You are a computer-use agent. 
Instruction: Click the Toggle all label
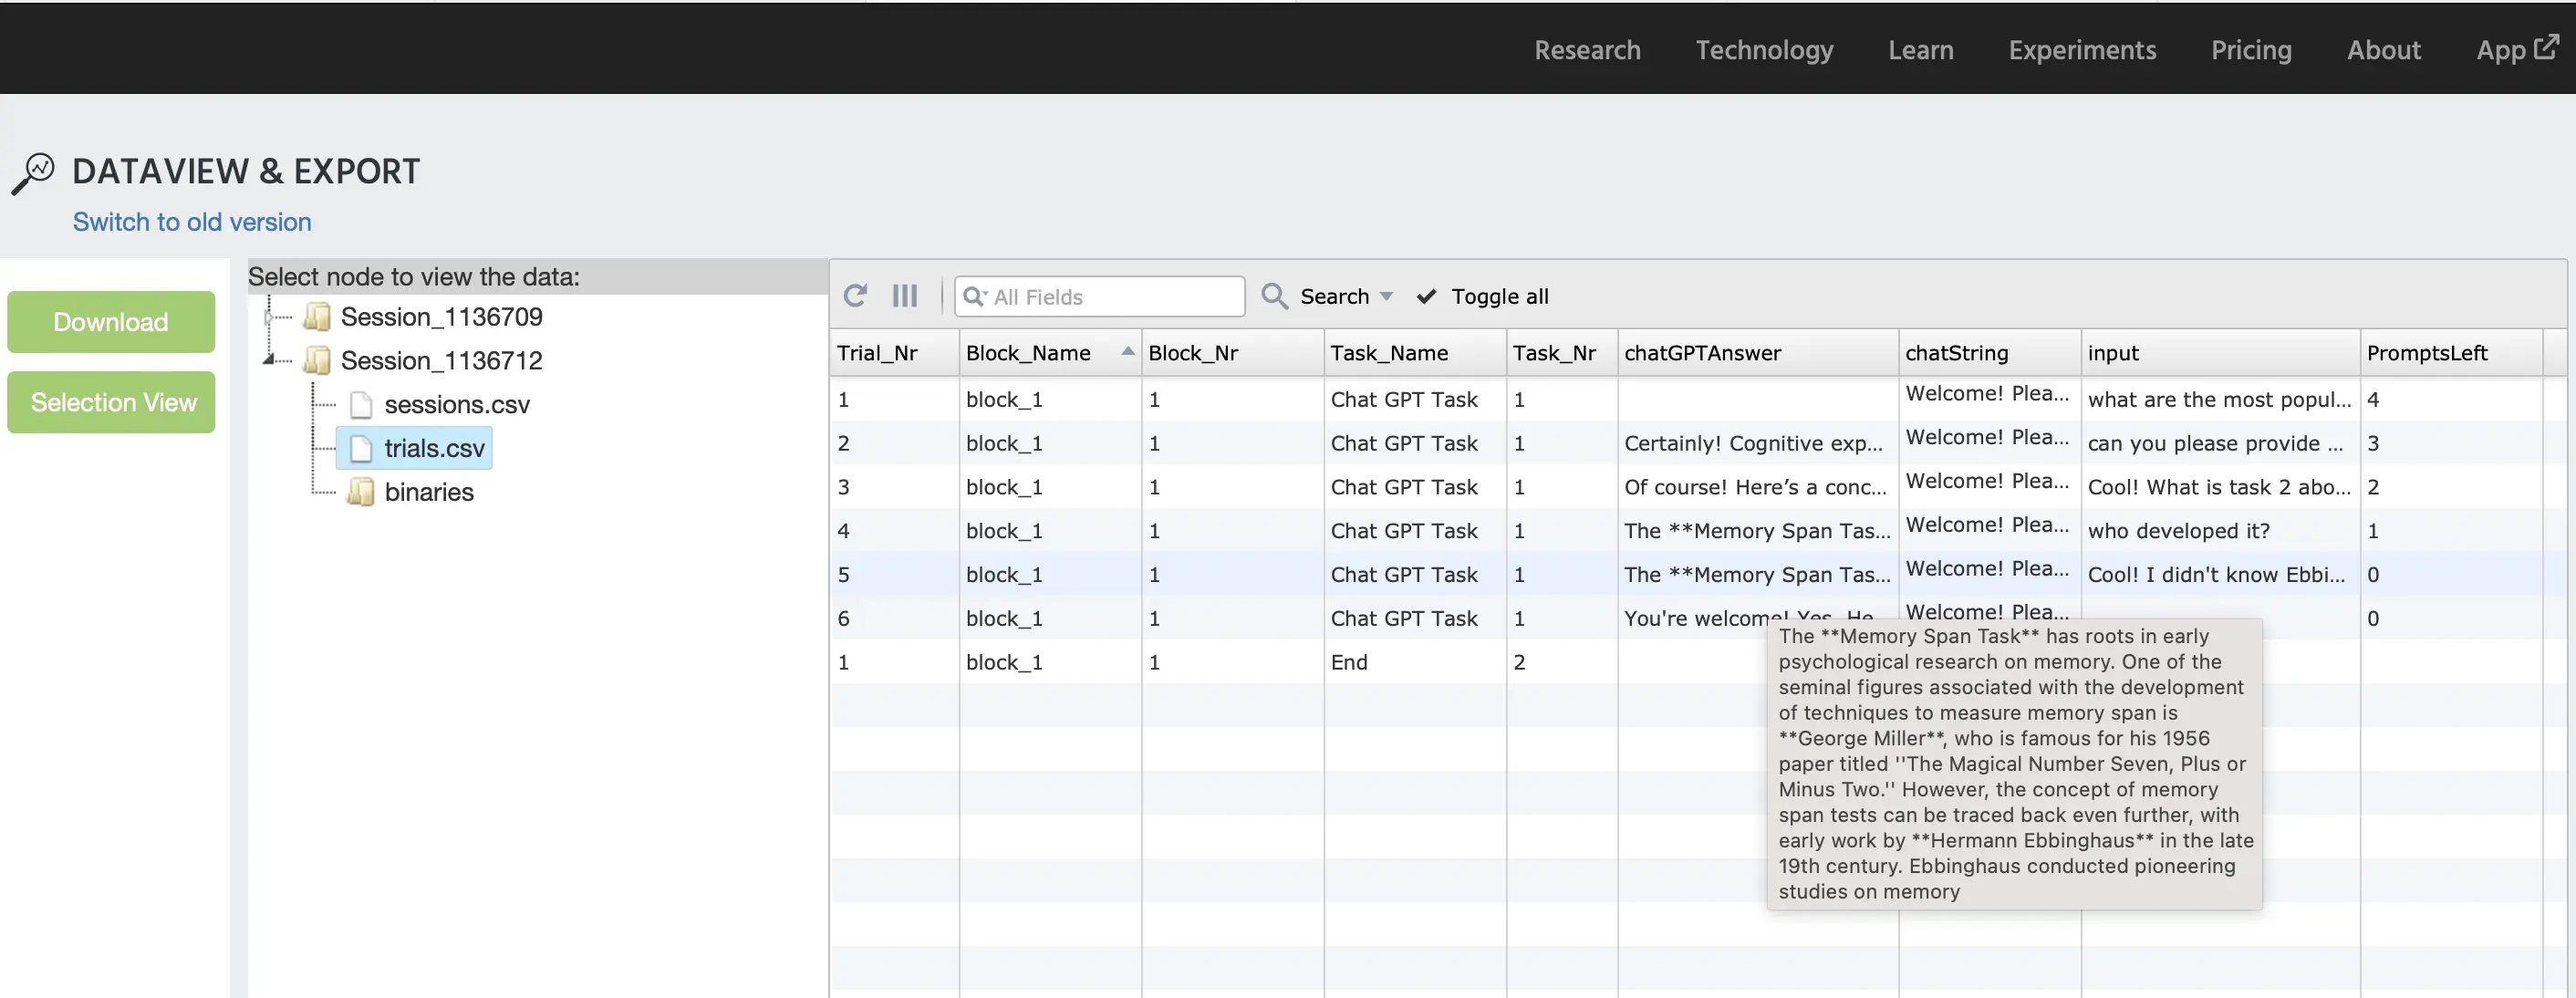1499,296
